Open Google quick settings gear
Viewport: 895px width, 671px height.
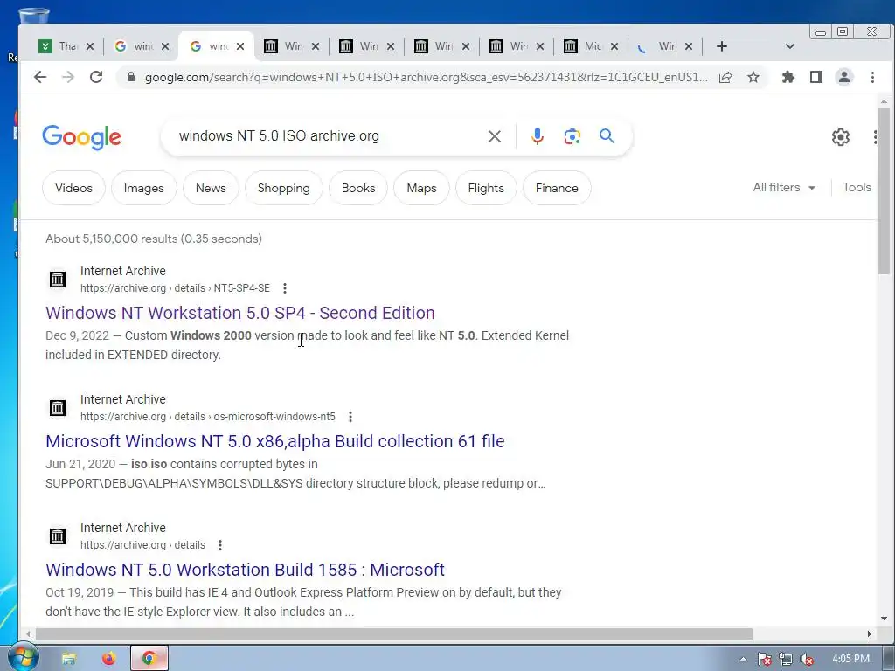840,137
